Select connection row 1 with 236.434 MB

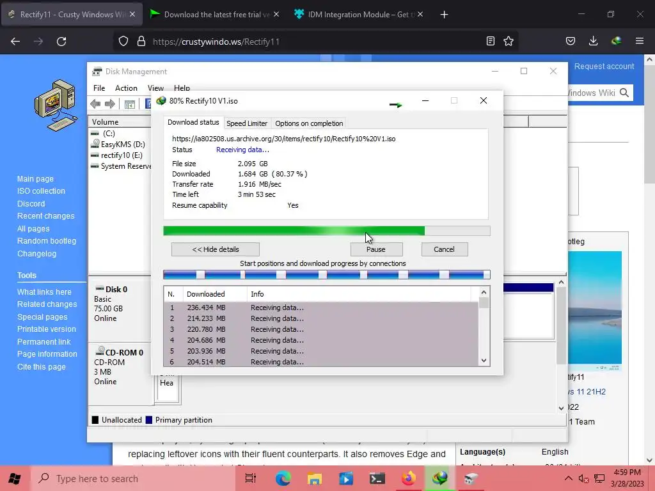coord(321,308)
